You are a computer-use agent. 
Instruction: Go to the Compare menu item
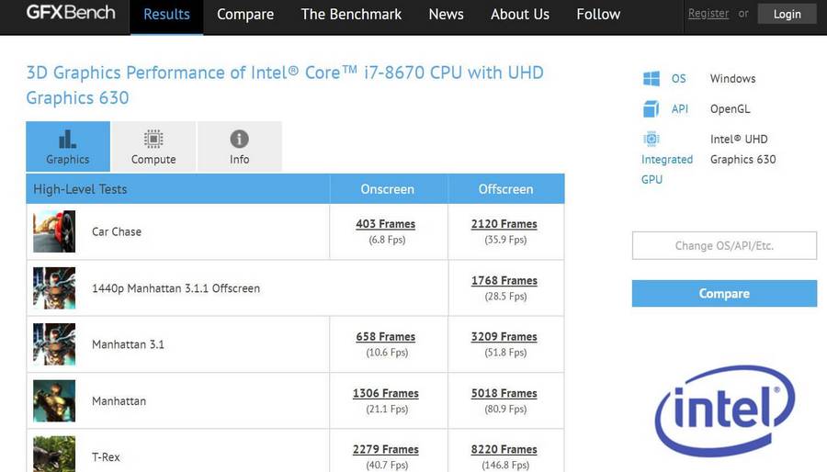(245, 14)
